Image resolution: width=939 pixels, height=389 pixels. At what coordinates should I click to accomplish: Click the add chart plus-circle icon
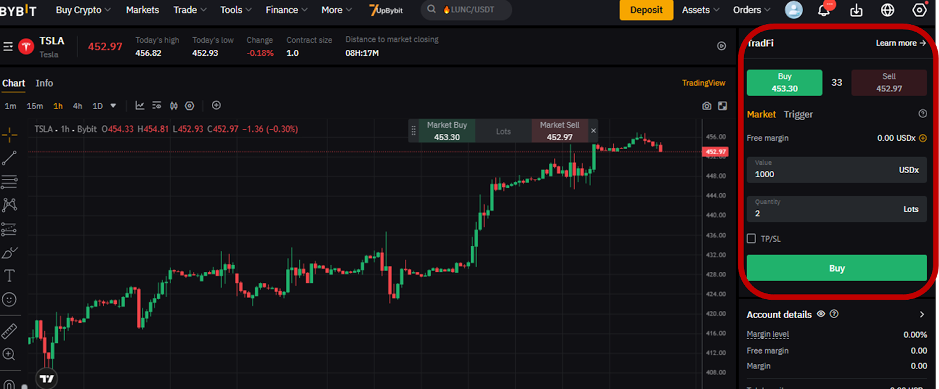(x=217, y=105)
